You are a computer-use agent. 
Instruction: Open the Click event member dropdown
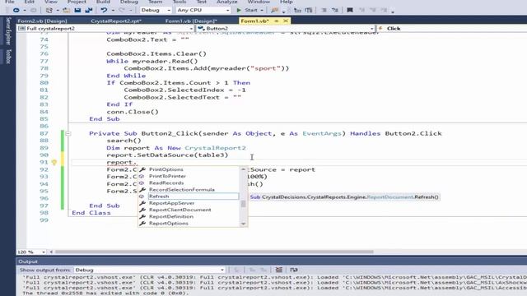(x=452, y=29)
